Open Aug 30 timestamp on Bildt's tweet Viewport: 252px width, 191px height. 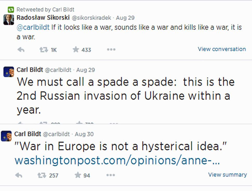point(84,134)
